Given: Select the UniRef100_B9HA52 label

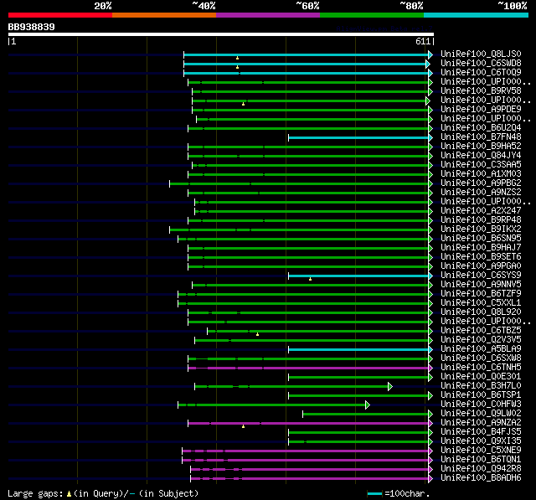Looking at the screenshot, I should click(x=481, y=147).
